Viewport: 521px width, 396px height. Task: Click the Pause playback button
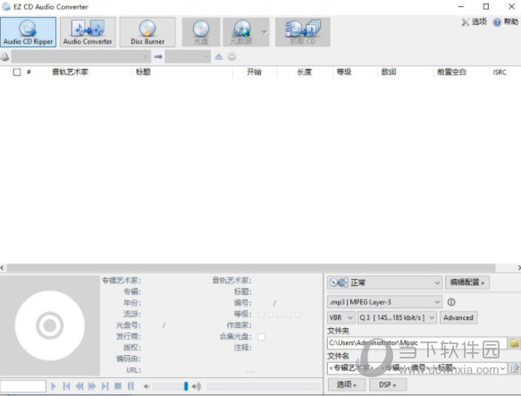pyautogui.click(x=130, y=386)
